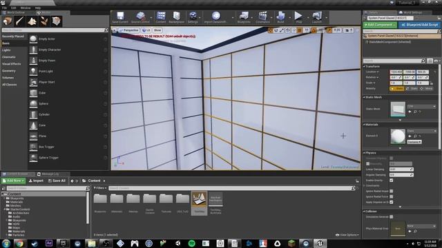The image size is (442, 248).
Task: Browse to static mesh asset icon
Action: (x=415, y=112)
